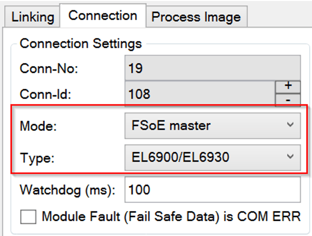Viewport: 312px width, 236px height.
Task: Click the Watchdog (ms): label
Action: point(68,190)
